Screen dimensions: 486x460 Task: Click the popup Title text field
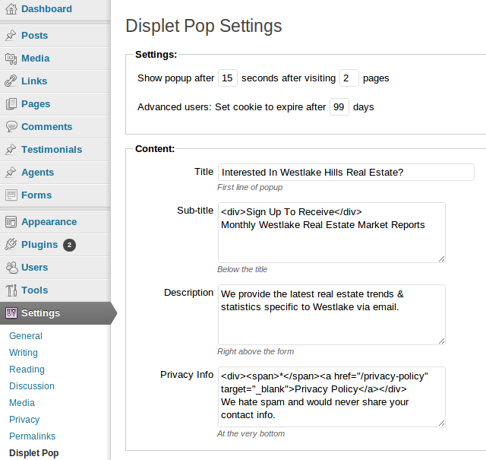pos(346,173)
